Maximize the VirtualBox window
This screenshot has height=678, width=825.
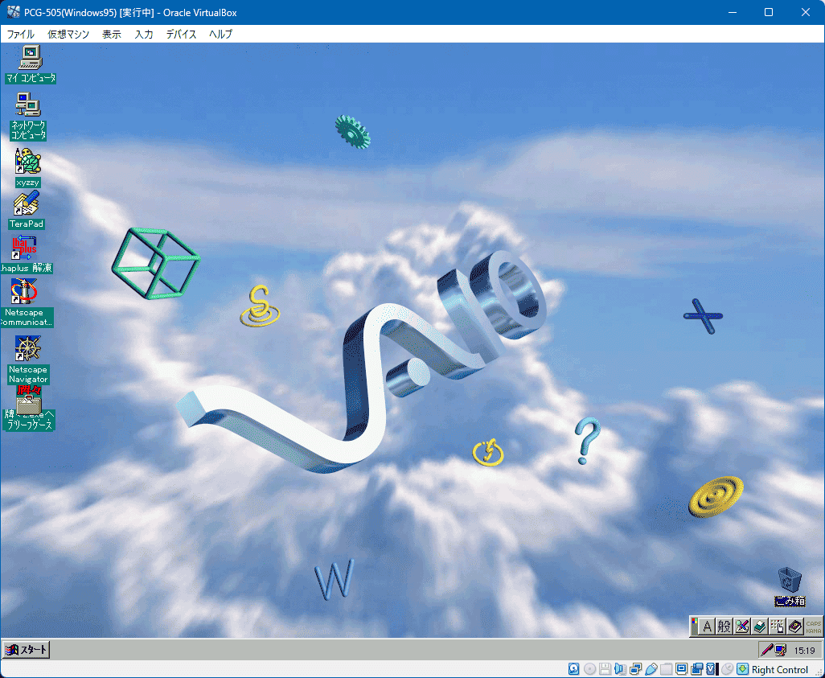pos(769,12)
